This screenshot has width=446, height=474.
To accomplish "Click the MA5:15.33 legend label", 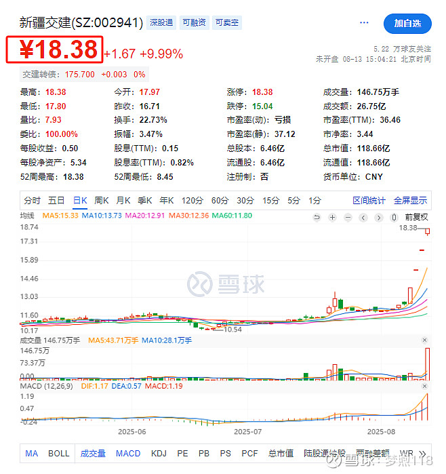I will click(x=60, y=216).
